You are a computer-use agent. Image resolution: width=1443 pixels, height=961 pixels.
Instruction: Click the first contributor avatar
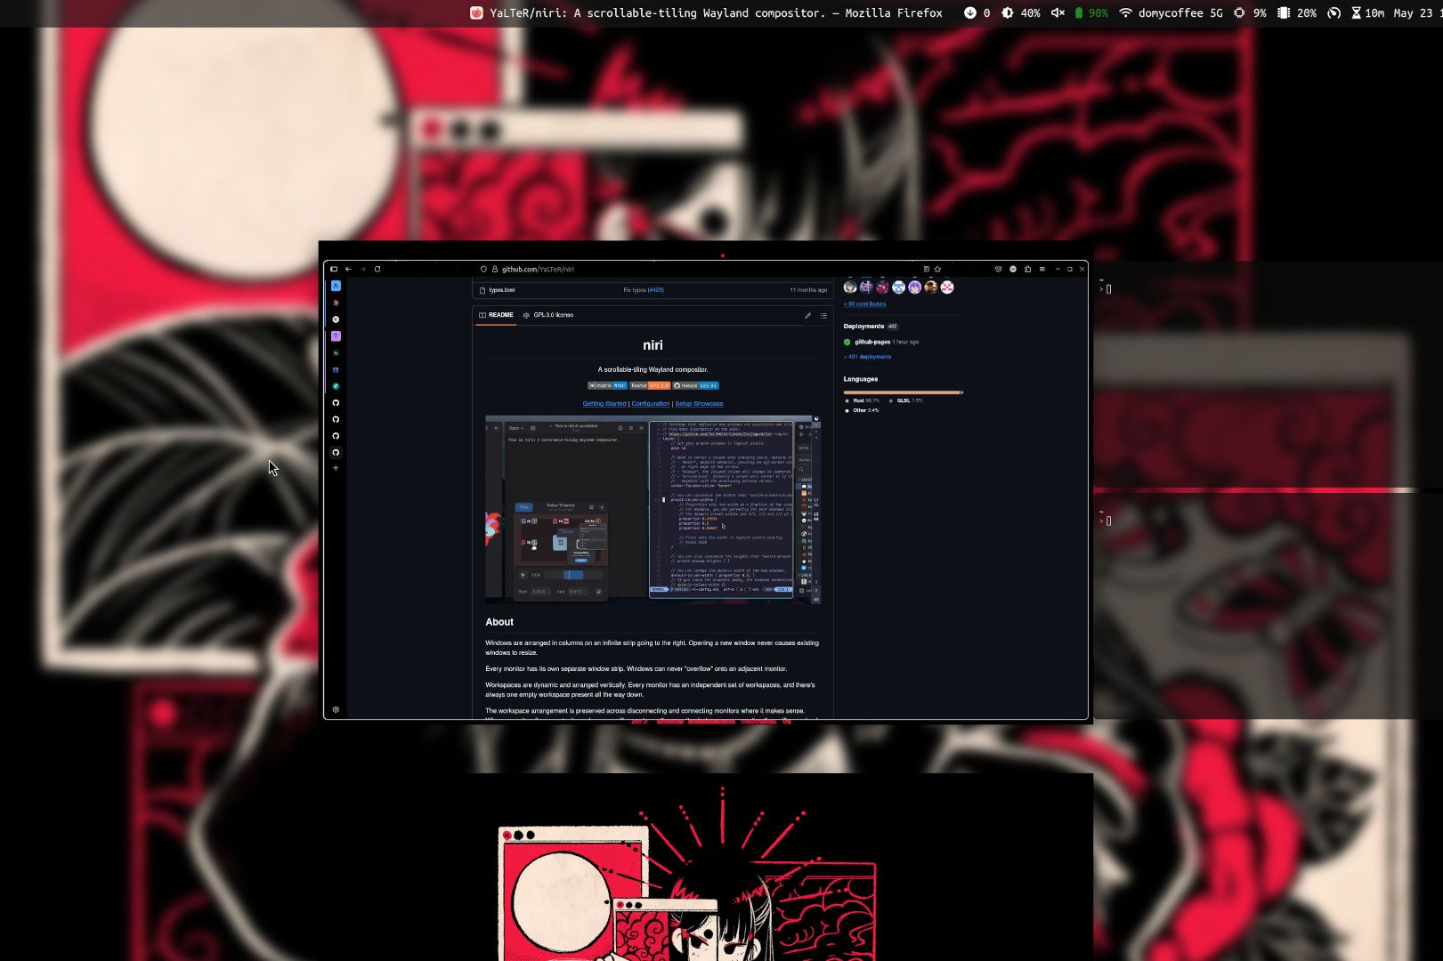coord(850,287)
